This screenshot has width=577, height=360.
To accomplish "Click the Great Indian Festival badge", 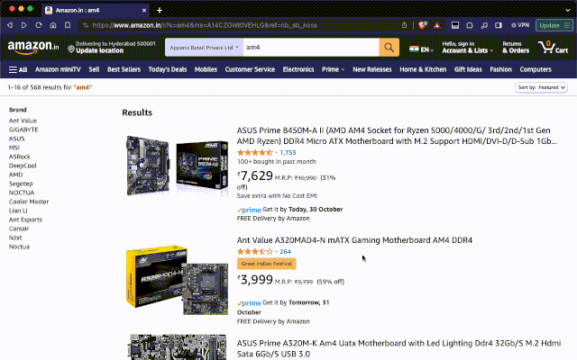I will (267, 264).
